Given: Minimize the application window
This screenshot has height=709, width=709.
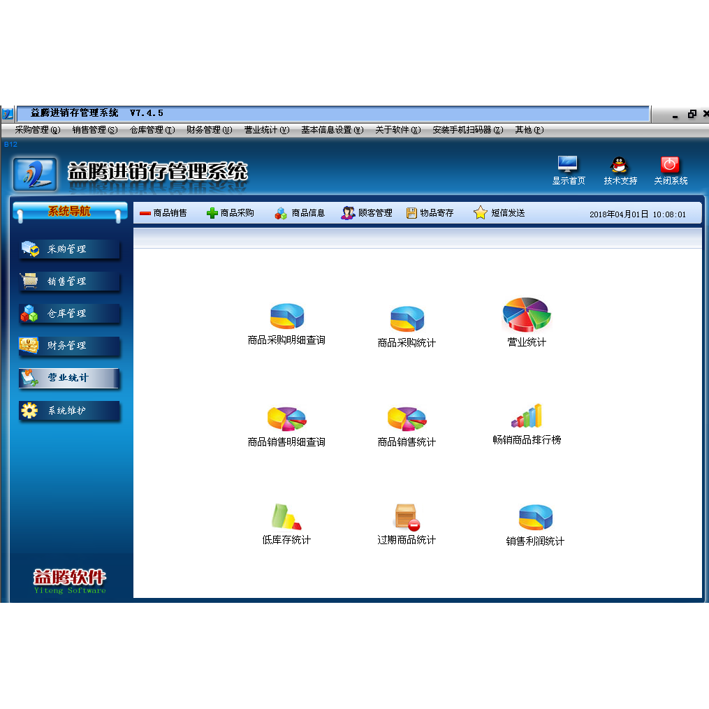Looking at the screenshot, I should coord(675,116).
